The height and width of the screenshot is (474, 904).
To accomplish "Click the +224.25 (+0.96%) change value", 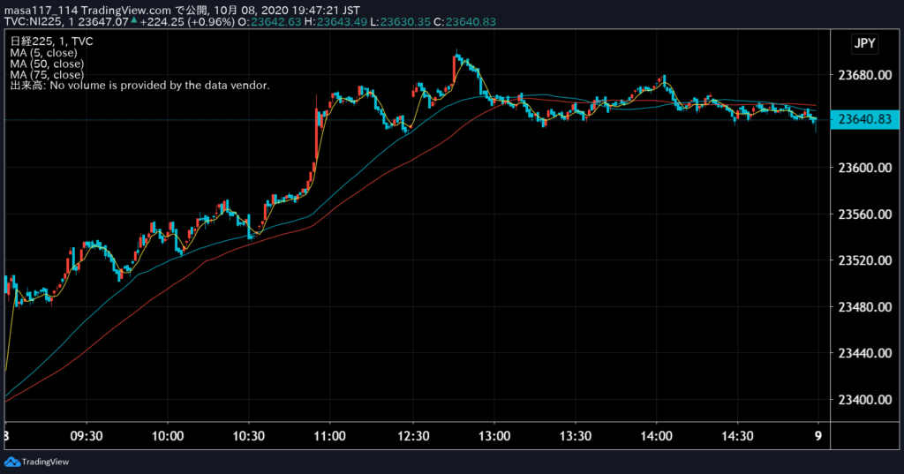I will 187,22.
